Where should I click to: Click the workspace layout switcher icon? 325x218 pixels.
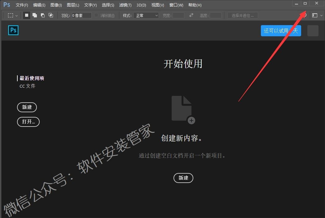pyautogui.click(x=315, y=15)
